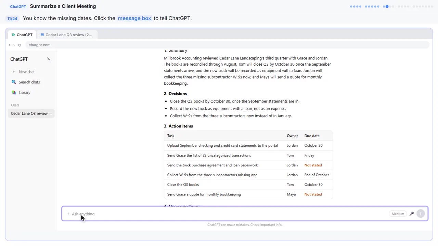The image size is (438, 246).
Task: Click the tutorial step progress dots
Action: 391,6
